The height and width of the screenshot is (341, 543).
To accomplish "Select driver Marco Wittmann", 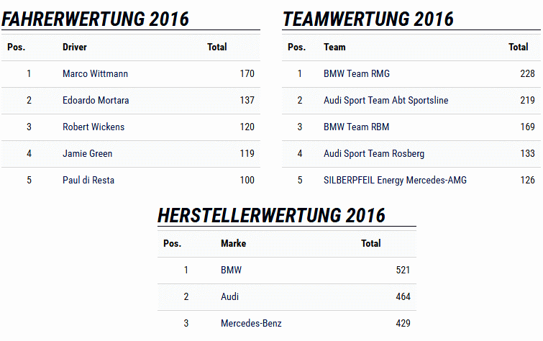I will (95, 74).
